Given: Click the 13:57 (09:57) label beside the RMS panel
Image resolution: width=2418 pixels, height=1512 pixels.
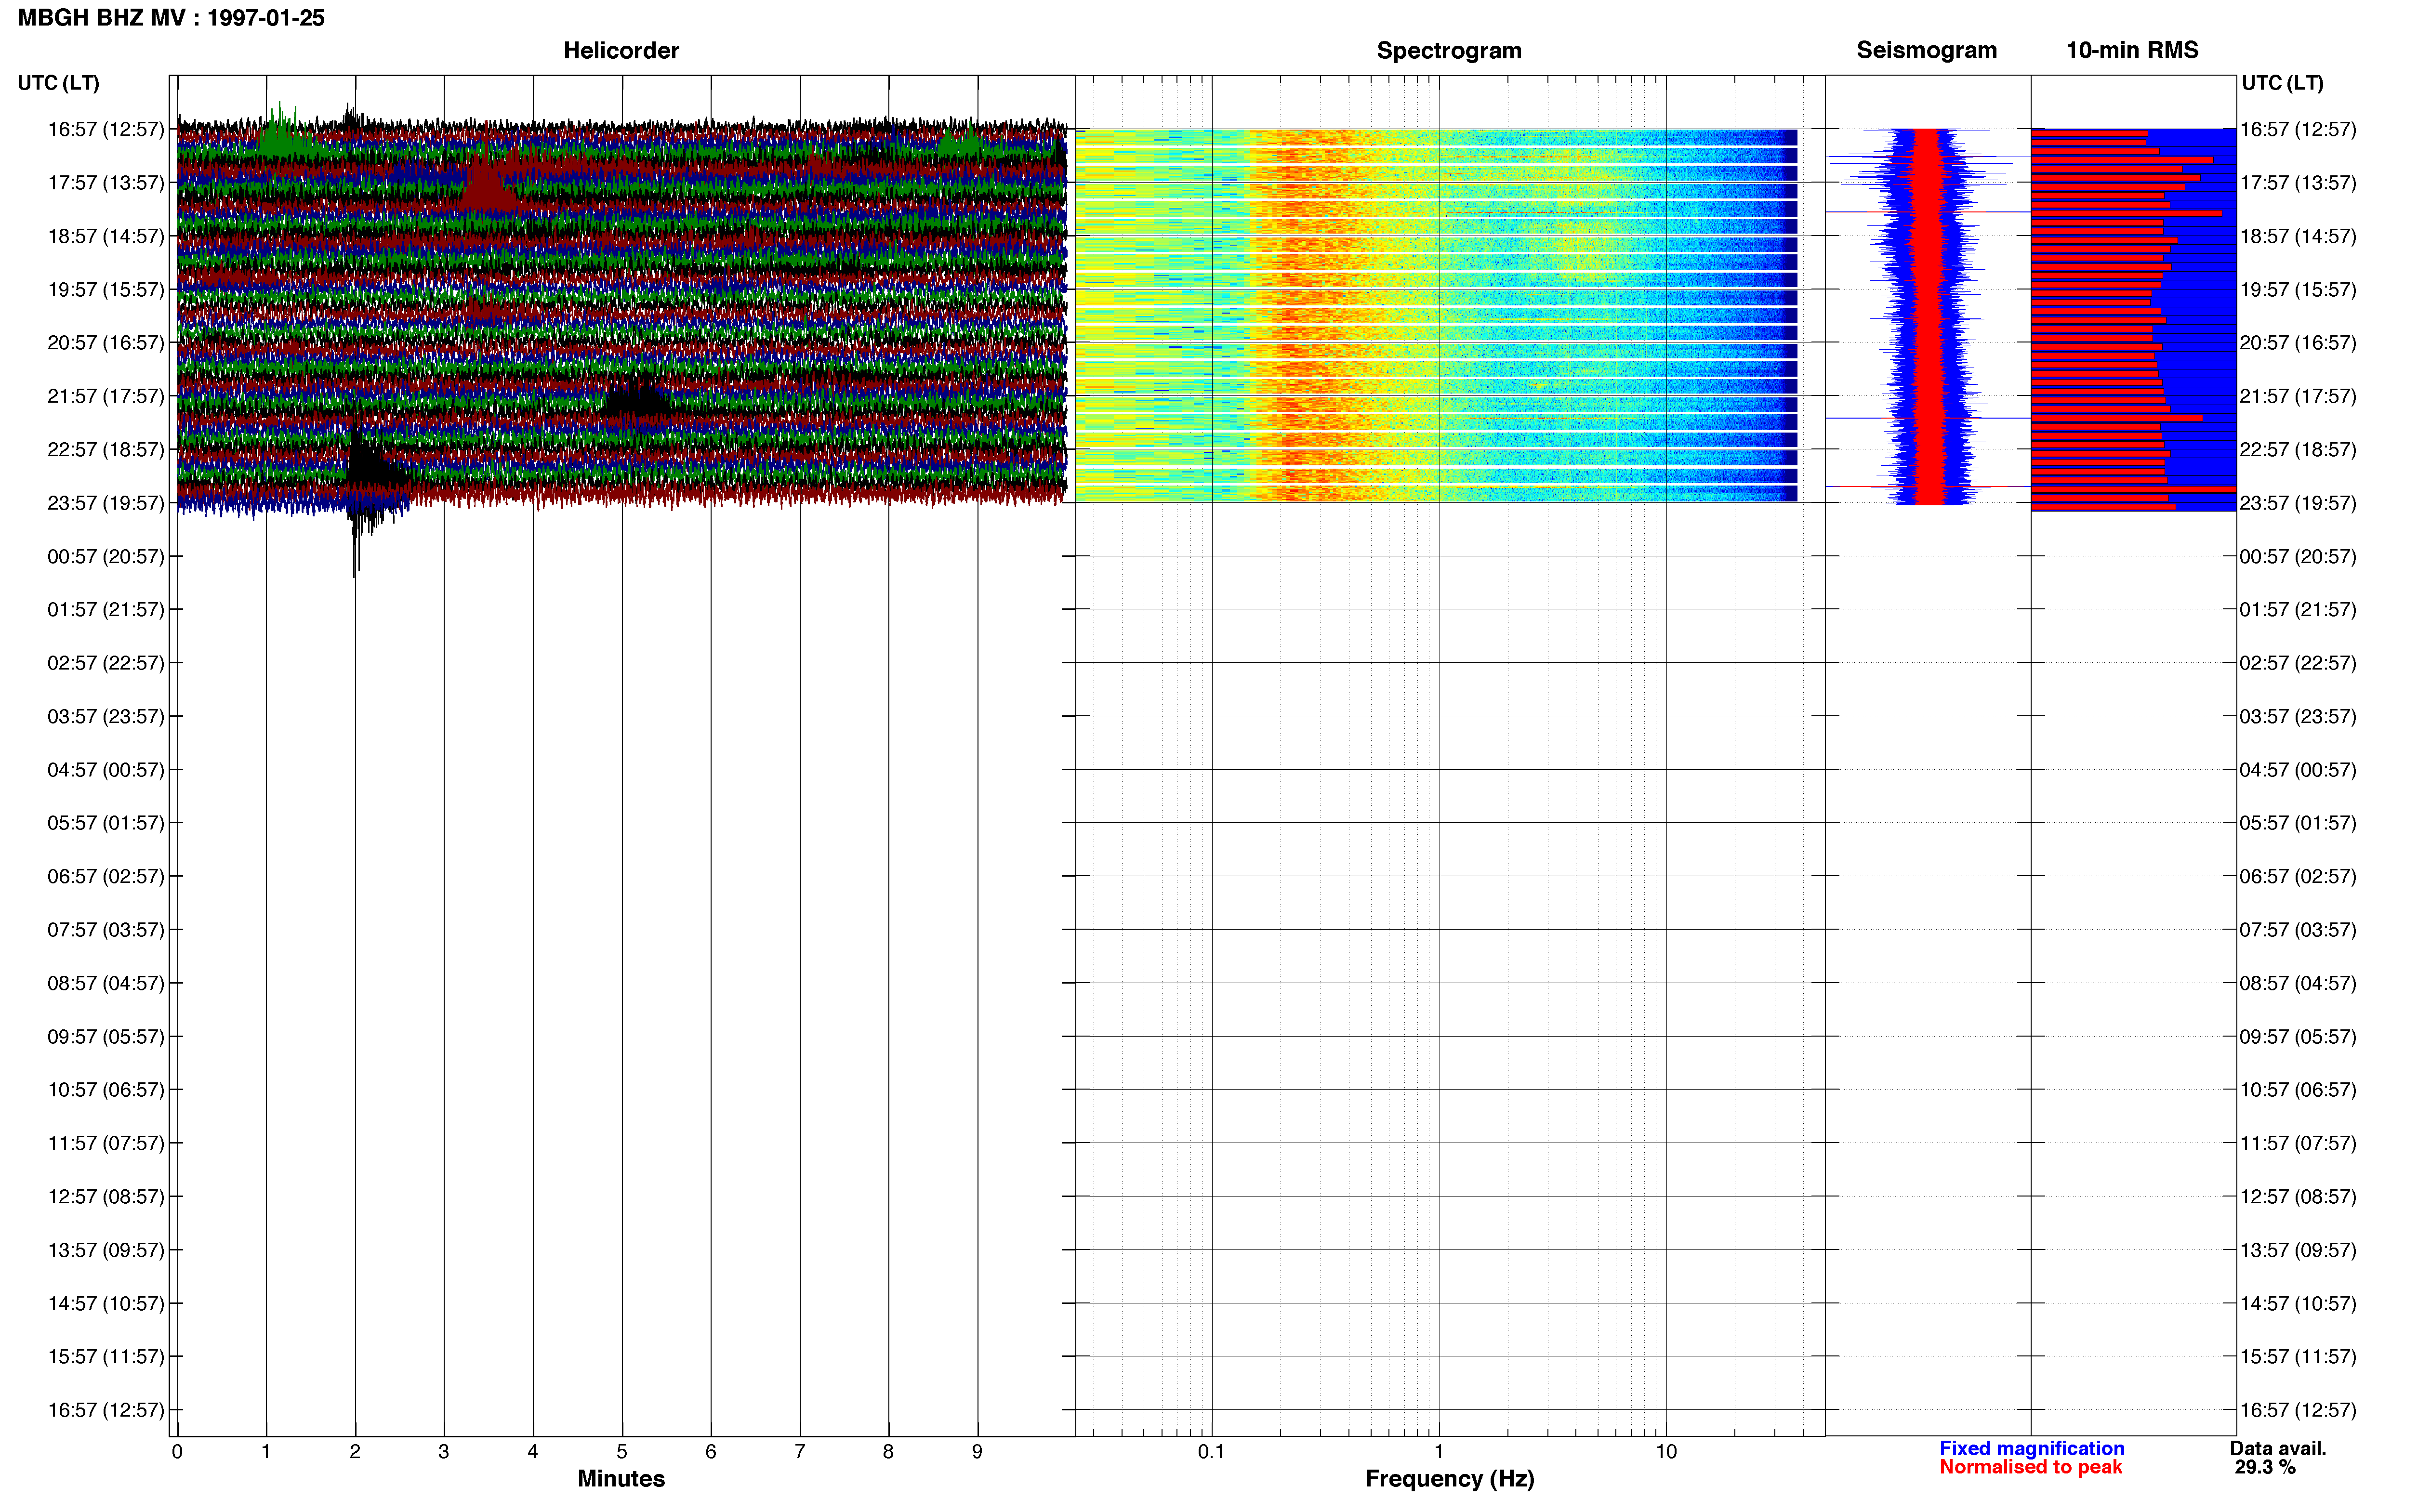Looking at the screenshot, I should pyautogui.click(x=2298, y=1250).
